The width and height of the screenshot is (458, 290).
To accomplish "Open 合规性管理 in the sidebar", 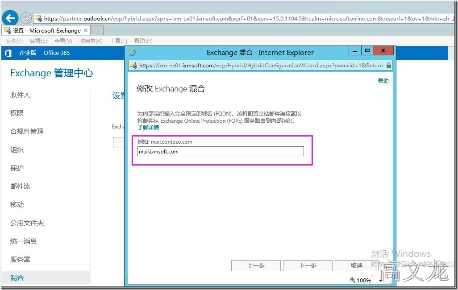I will pyautogui.click(x=27, y=132).
